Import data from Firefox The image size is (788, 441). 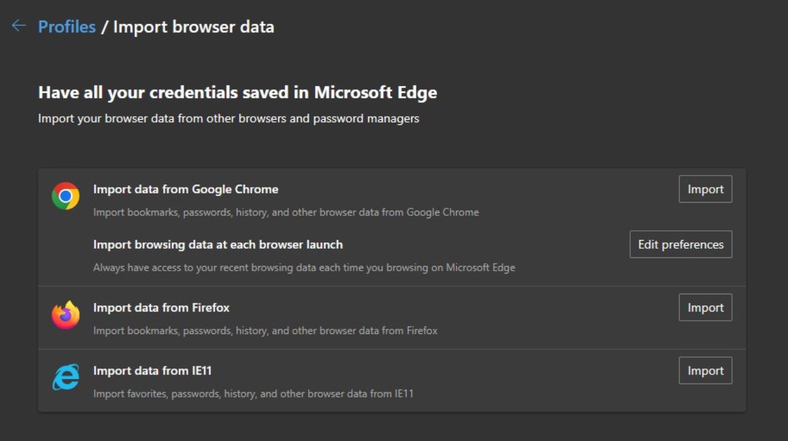click(705, 307)
